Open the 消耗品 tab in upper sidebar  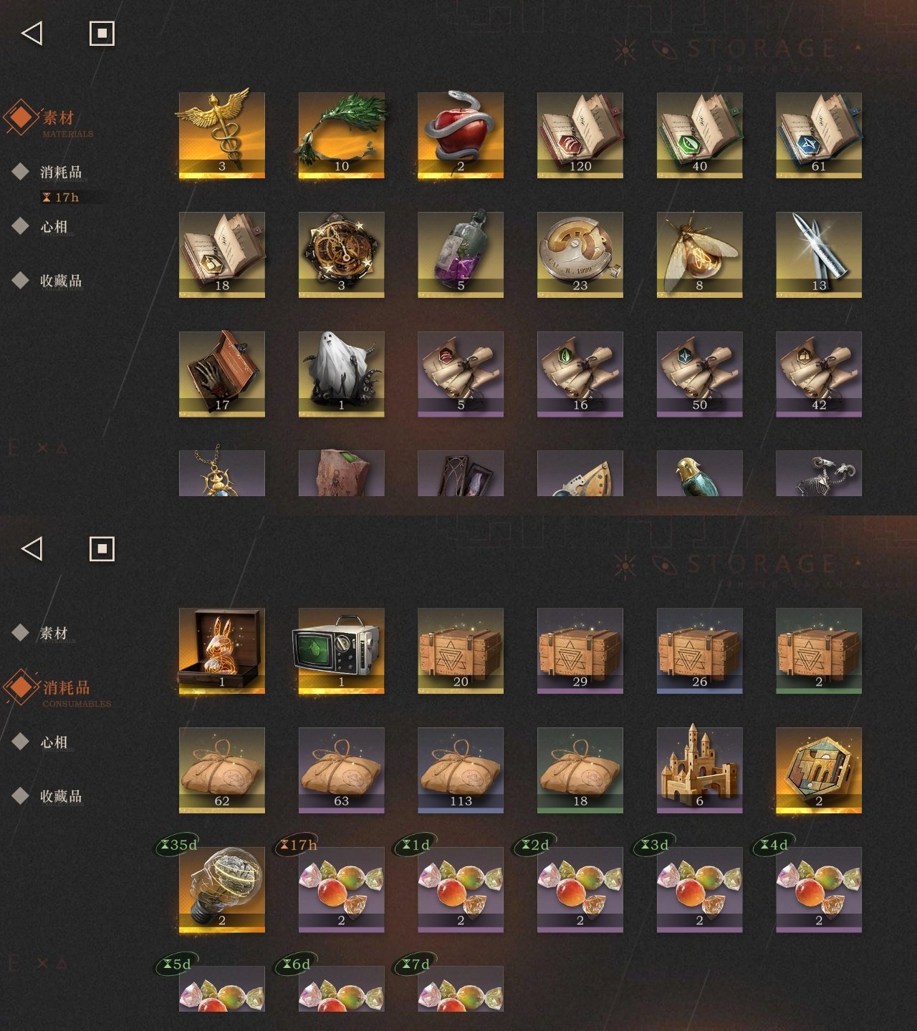coord(60,172)
